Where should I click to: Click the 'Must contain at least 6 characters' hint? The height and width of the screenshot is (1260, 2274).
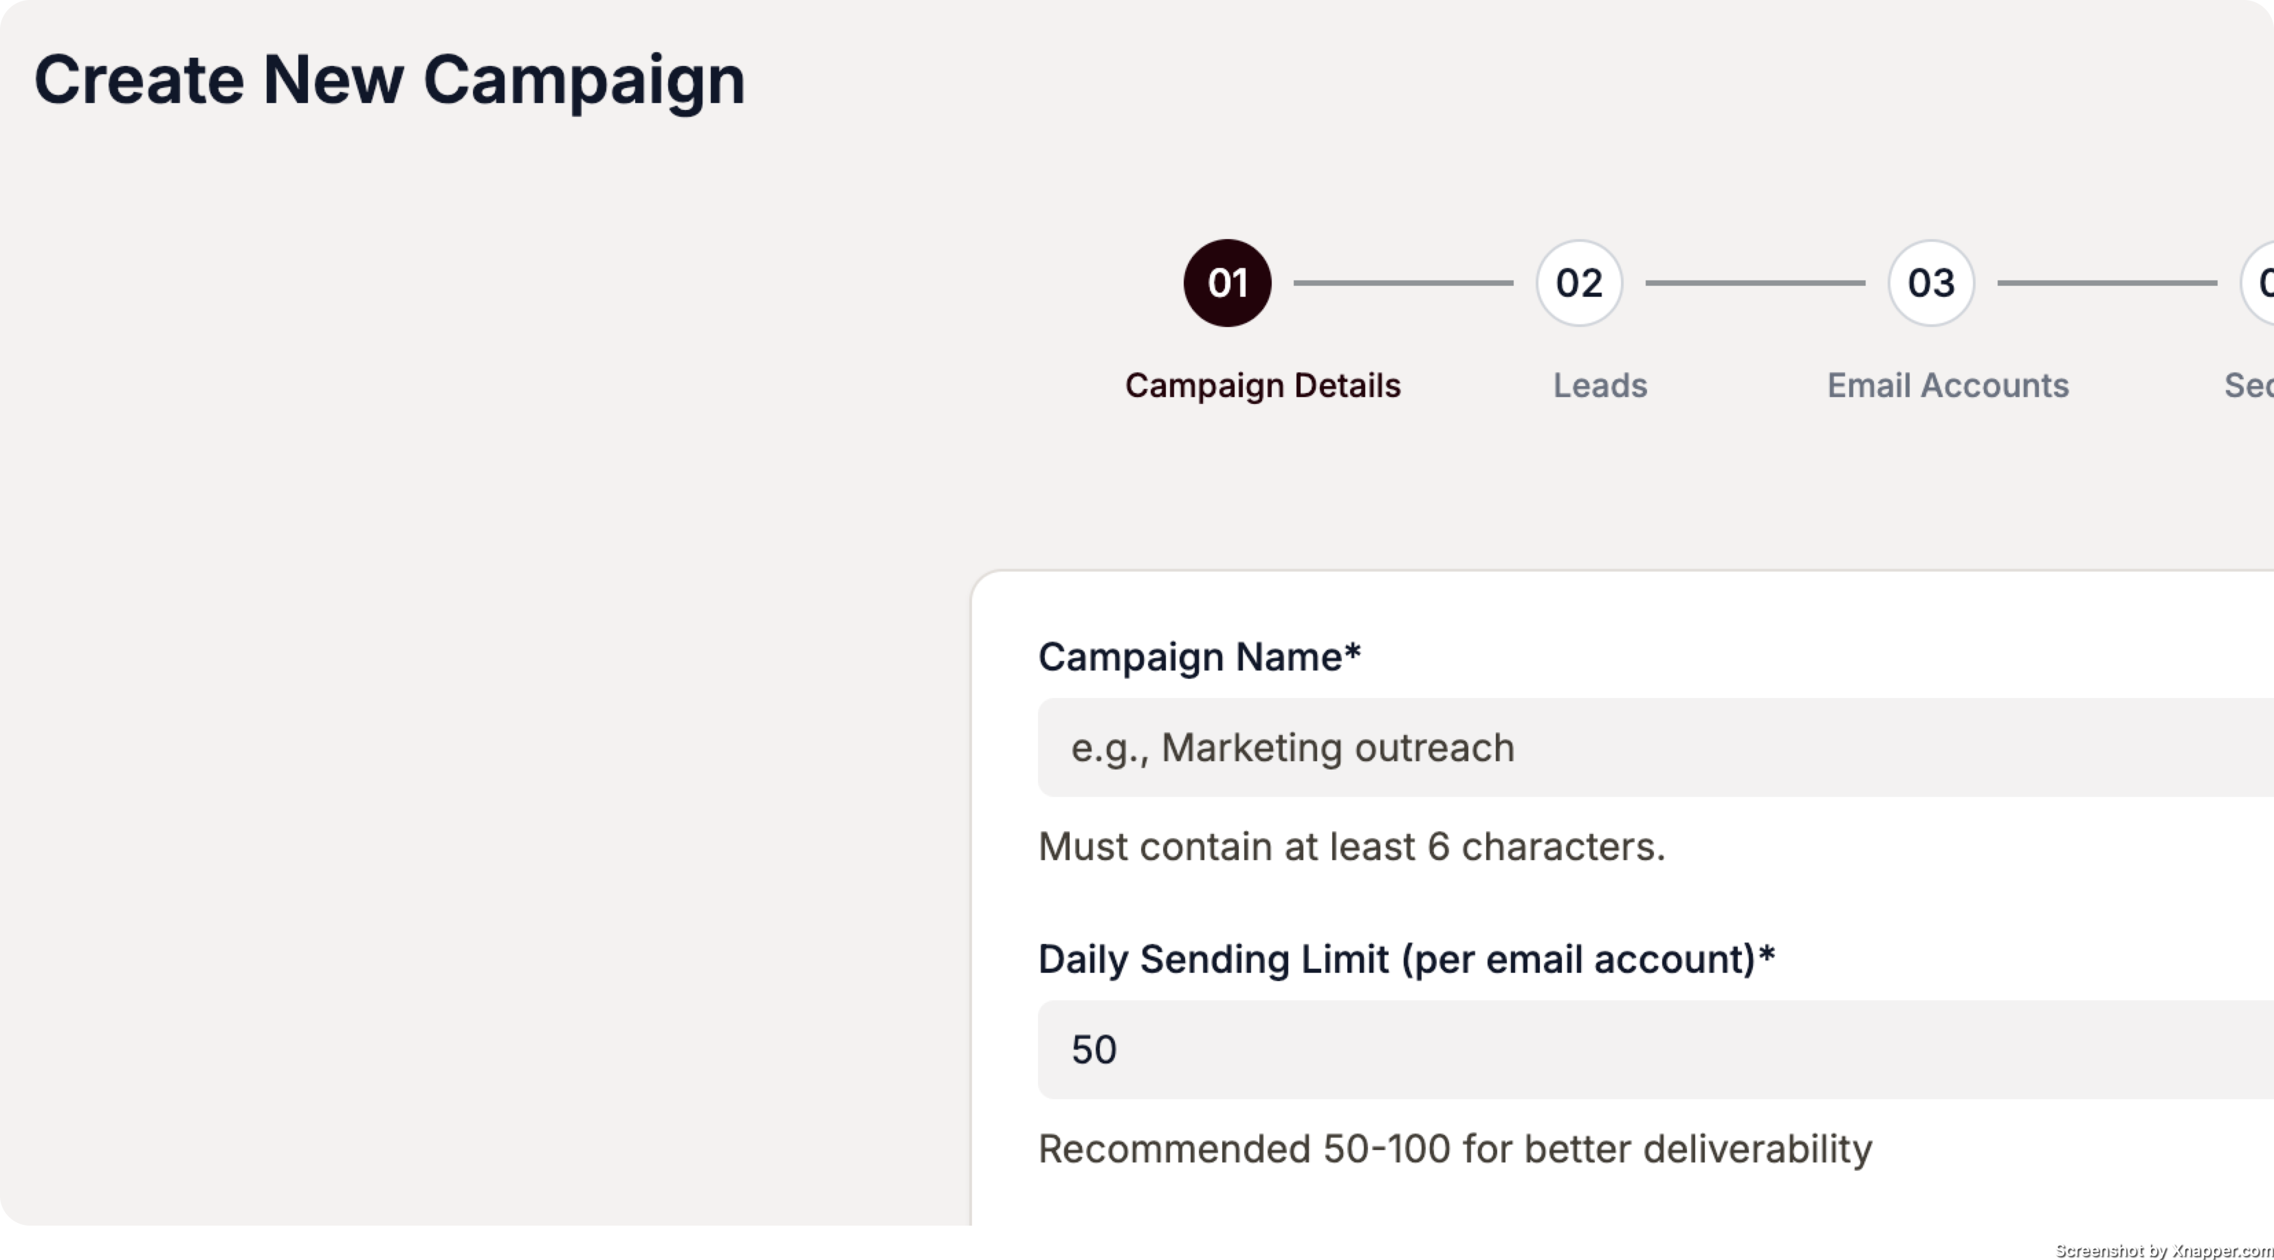click(1351, 846)
